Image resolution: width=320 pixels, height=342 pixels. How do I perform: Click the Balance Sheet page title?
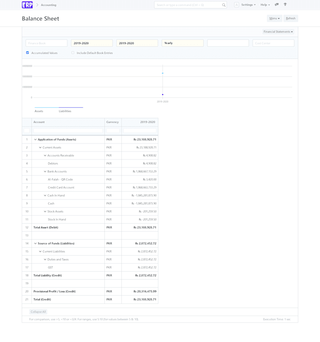pos(40,18)
